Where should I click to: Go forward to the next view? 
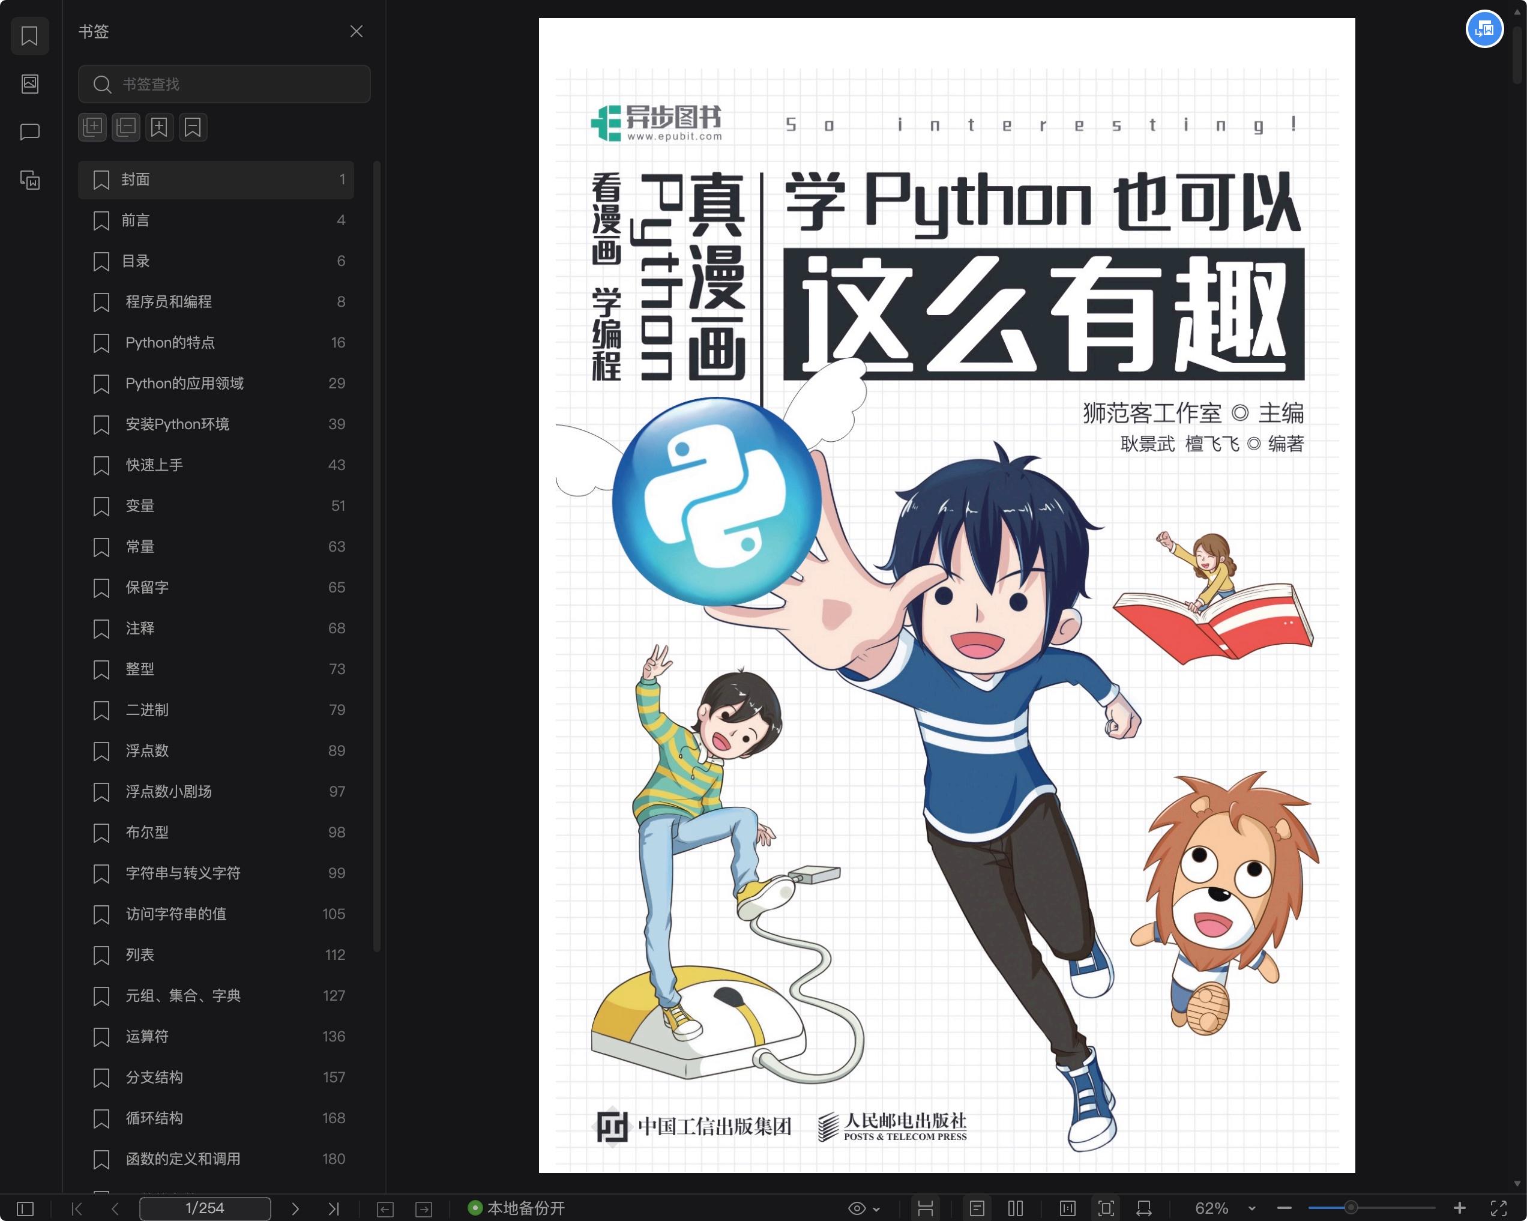coord(424,1209)
